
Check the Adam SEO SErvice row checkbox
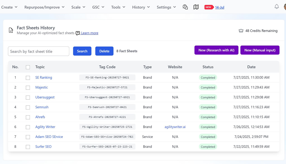28,137
